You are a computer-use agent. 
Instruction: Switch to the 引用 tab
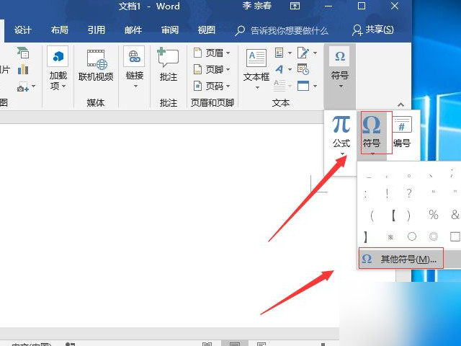pyautogui.click(x=96, y=30)
